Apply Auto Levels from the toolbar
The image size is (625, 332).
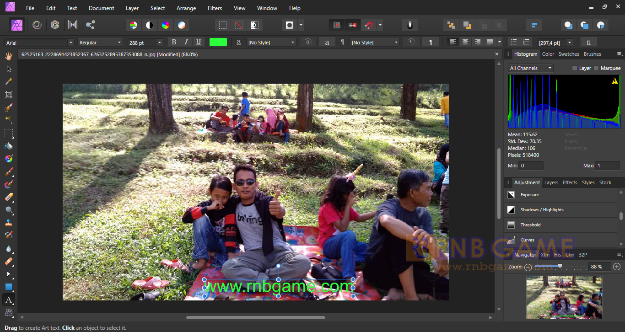tap(133, 25)
